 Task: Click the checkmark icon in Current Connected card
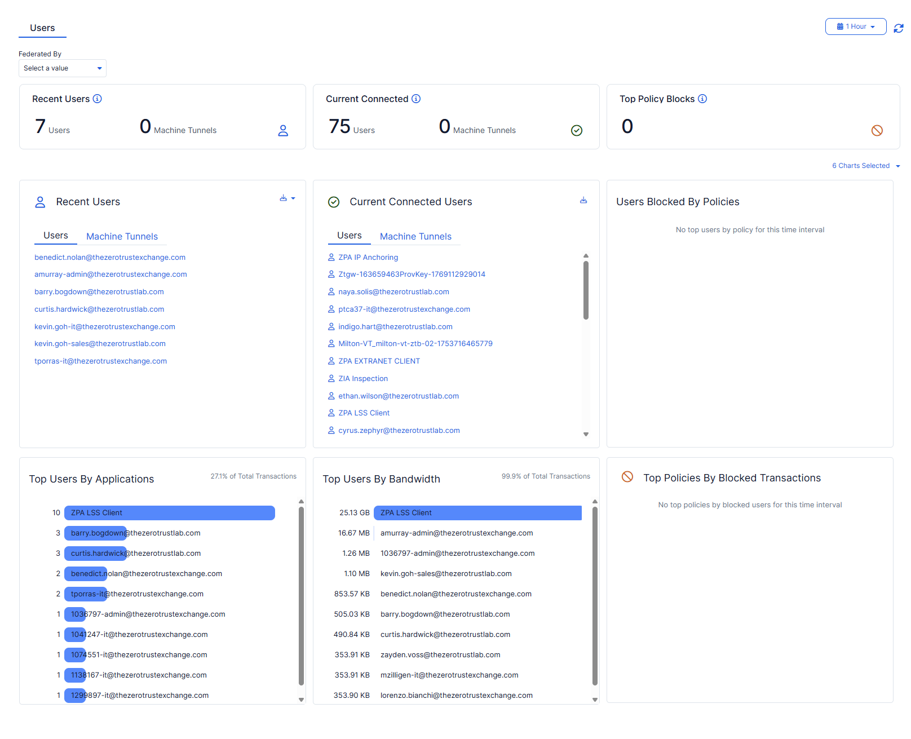pos(577,130)
